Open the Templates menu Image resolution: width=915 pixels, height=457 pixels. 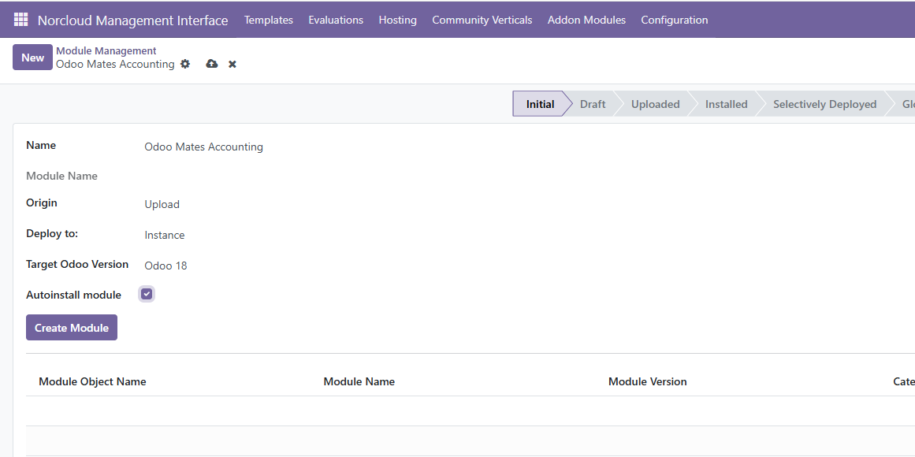tap(269, 20)
